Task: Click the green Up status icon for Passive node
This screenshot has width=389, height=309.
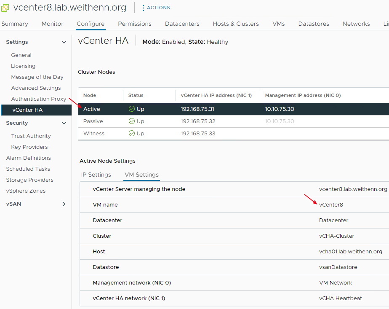Action: (x=132, y=121)
